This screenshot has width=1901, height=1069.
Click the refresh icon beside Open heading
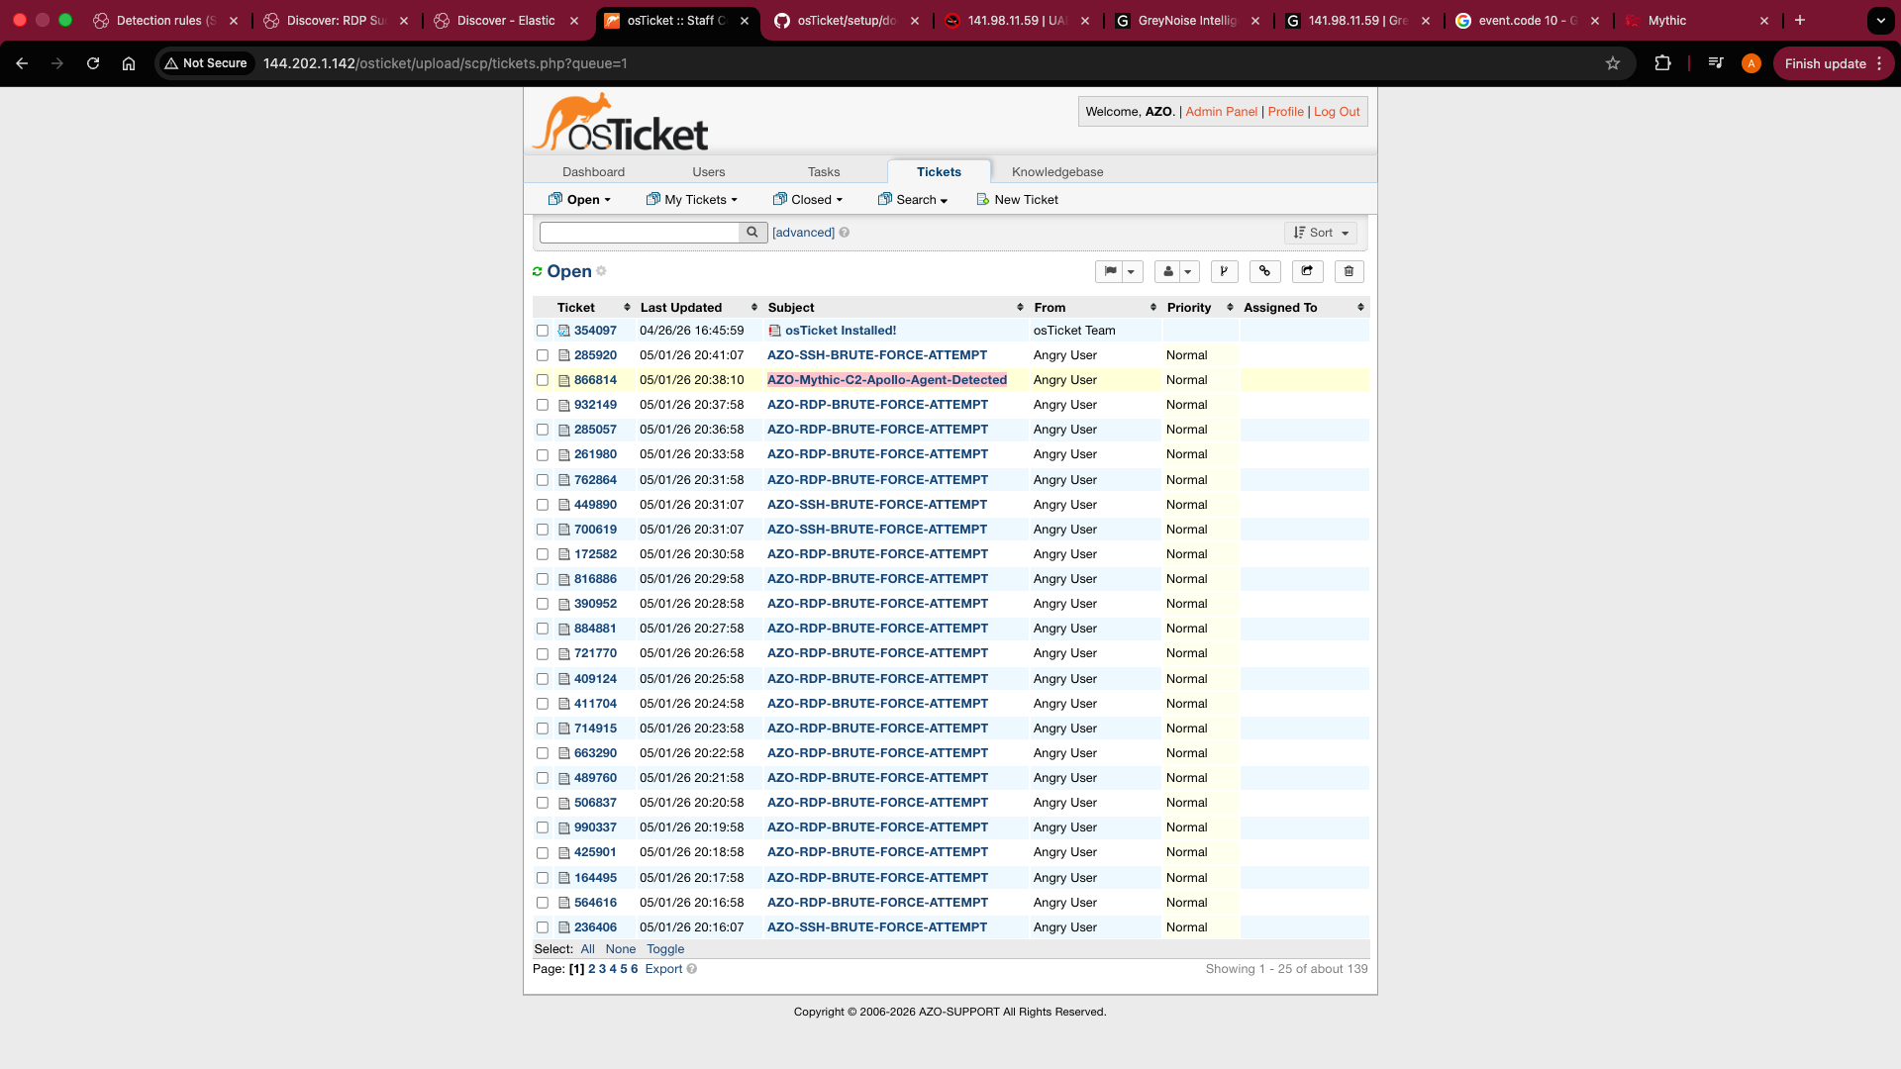tap(538, 272)
